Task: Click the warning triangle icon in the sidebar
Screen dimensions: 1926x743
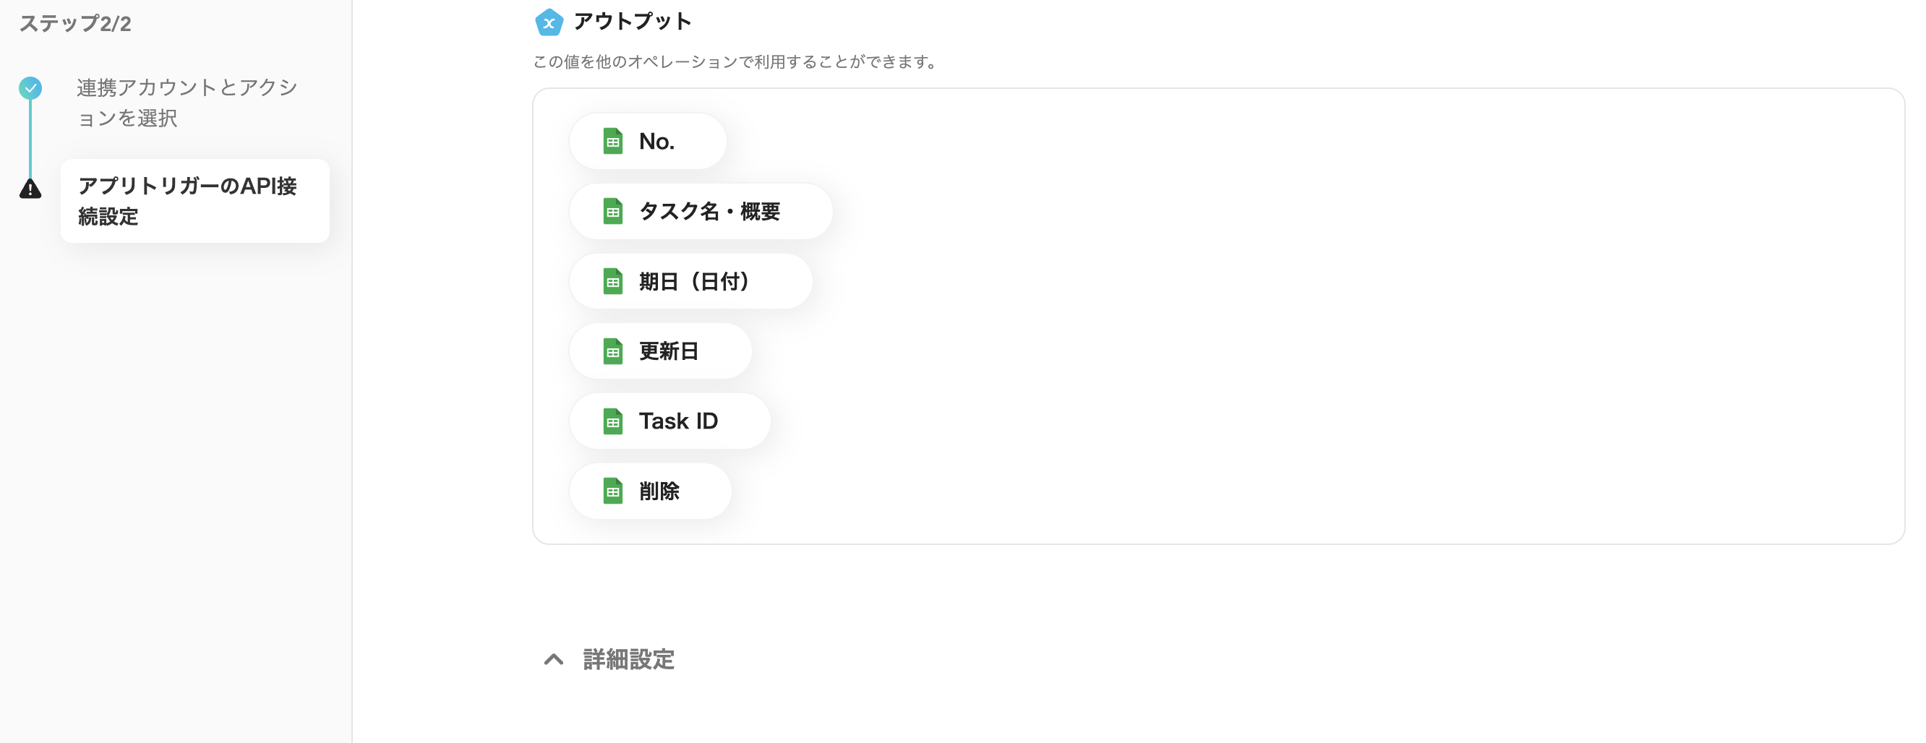Action: point(30,191)
